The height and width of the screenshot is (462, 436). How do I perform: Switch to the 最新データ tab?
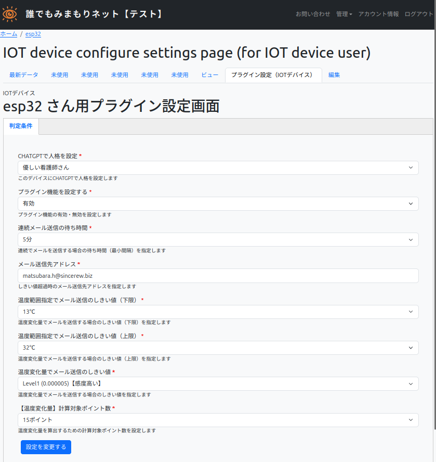pos(23,75)
